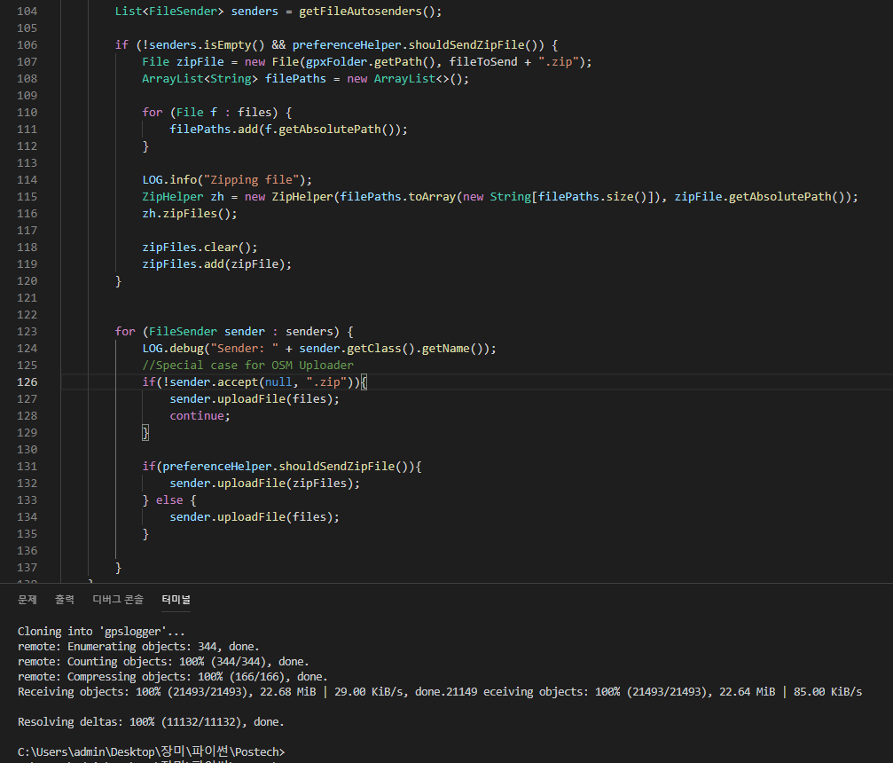Select the 터미널 panel tab
Screen dimensions: 893x763
pyautogui.click(x=176, y=600)
